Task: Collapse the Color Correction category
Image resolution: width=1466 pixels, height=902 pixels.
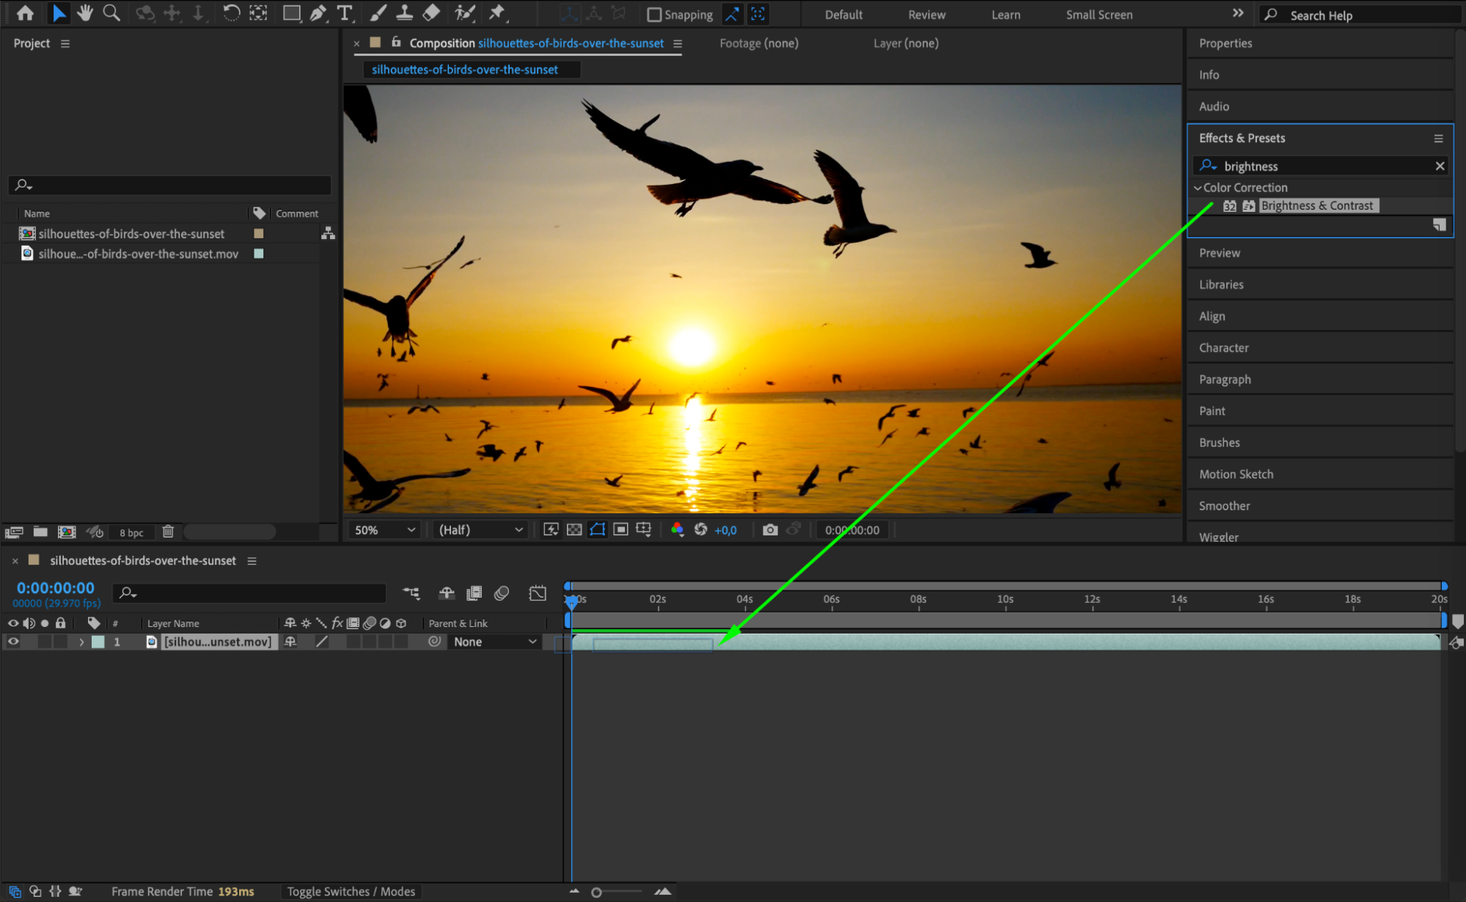Action: coord(1198,188)
